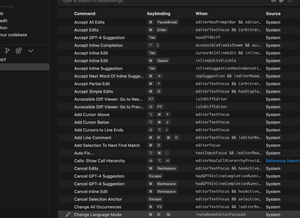Sort by the Command column header
The width and height of the screenshot is (300, 218).
click(x=84, y=14)
